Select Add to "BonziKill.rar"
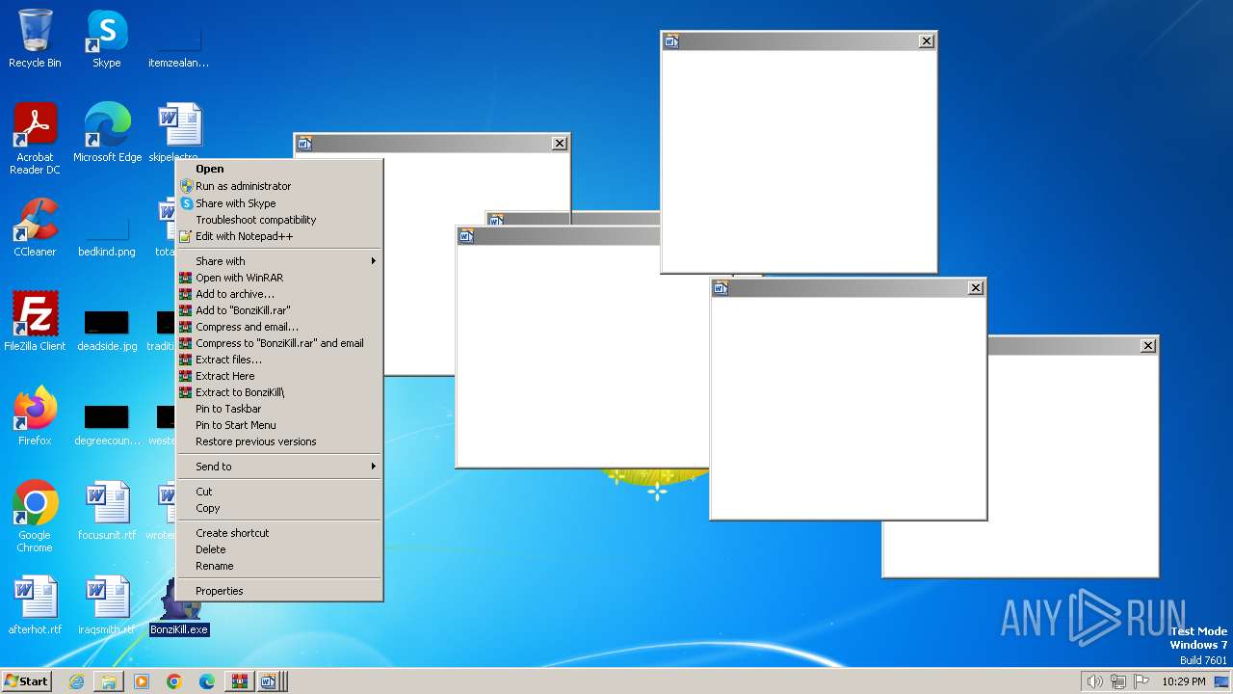This screenshot has height=694, width=1233. click(x=279, y=310)
